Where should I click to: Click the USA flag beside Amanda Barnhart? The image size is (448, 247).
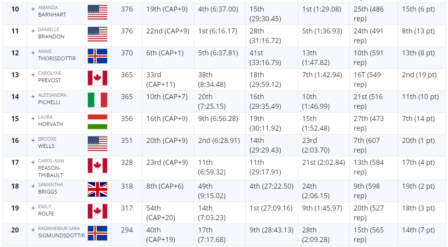pyautogui.click(x=98, y=12)
